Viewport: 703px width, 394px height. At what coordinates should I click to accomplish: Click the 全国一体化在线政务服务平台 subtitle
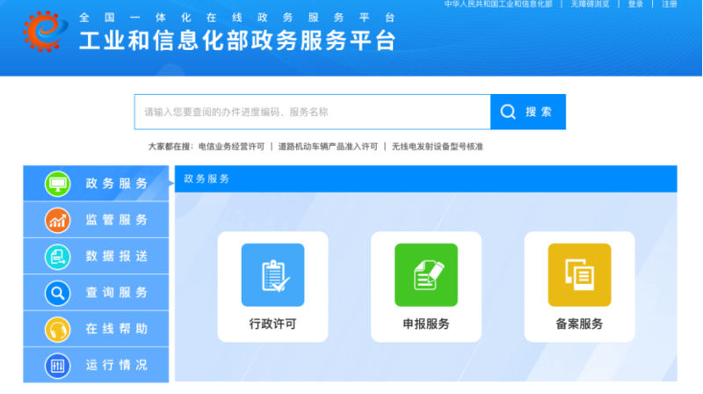click(x=237, y=18)
